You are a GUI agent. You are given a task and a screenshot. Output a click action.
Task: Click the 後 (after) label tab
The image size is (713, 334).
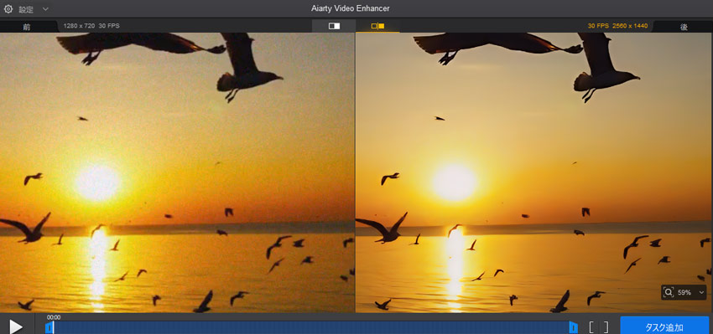pos(684,27)
